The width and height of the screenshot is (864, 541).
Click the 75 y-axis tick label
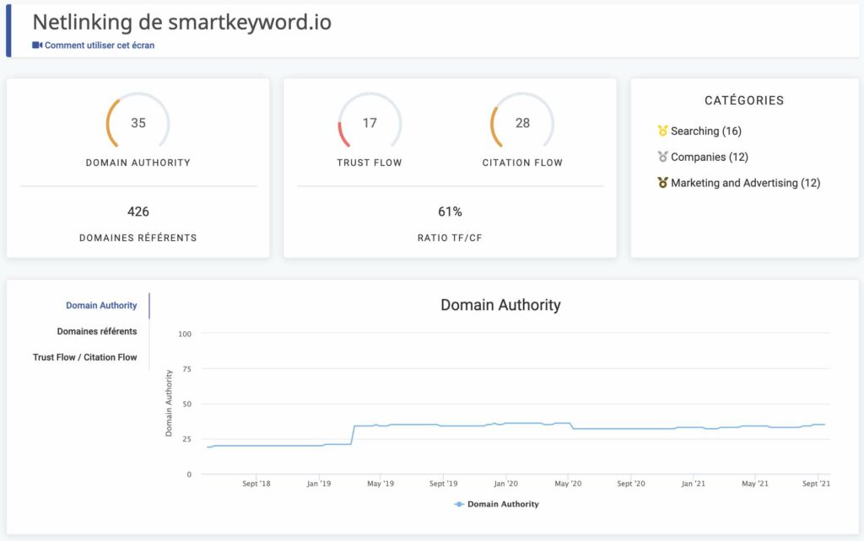(x=186, y=369)
